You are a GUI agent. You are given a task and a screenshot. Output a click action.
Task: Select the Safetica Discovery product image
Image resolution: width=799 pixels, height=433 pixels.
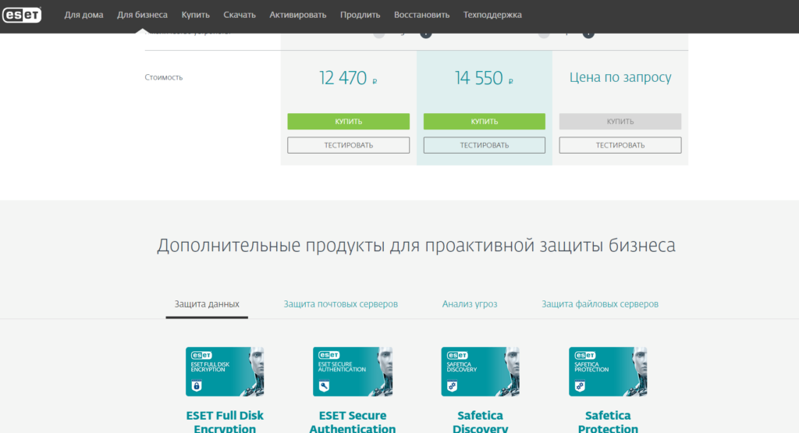[480, 371]
